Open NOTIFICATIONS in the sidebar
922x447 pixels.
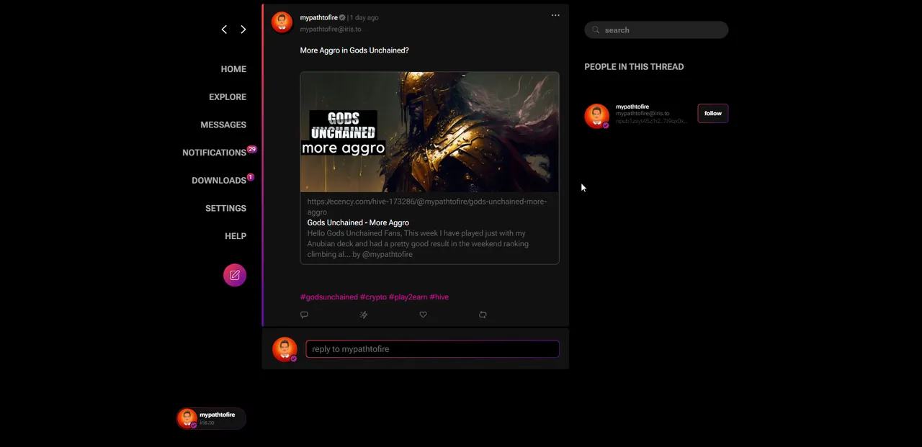click(214, 153)
